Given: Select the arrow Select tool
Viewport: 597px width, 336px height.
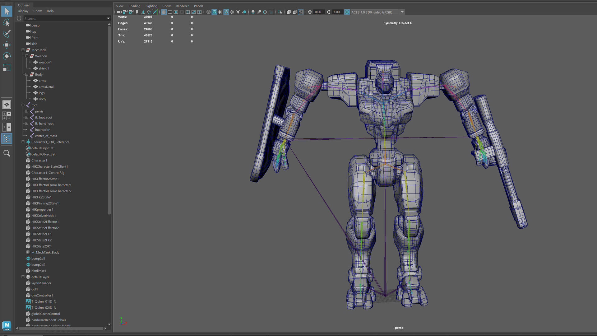Looking at the screenshot, I should pyautogui.click(x=7, y=11).
